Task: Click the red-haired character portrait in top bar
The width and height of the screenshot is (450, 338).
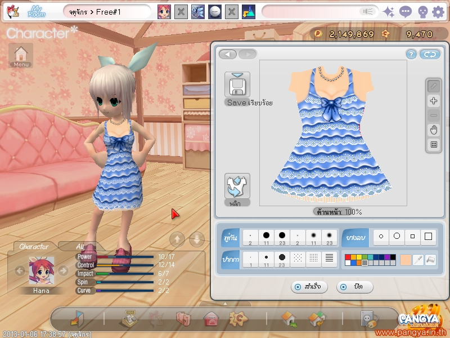Action: (x=164, y=12)
